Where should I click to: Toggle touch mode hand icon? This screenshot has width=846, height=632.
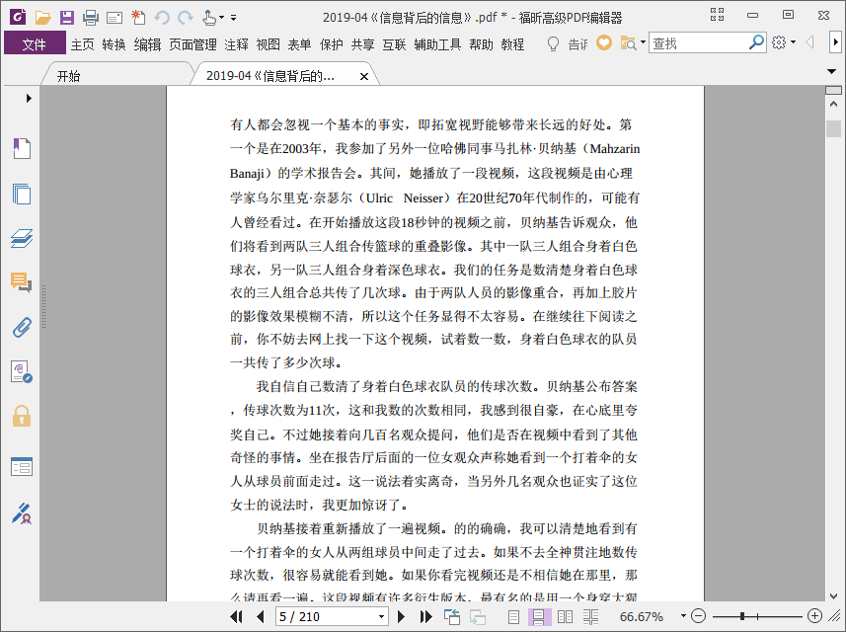tap(209, 18)
